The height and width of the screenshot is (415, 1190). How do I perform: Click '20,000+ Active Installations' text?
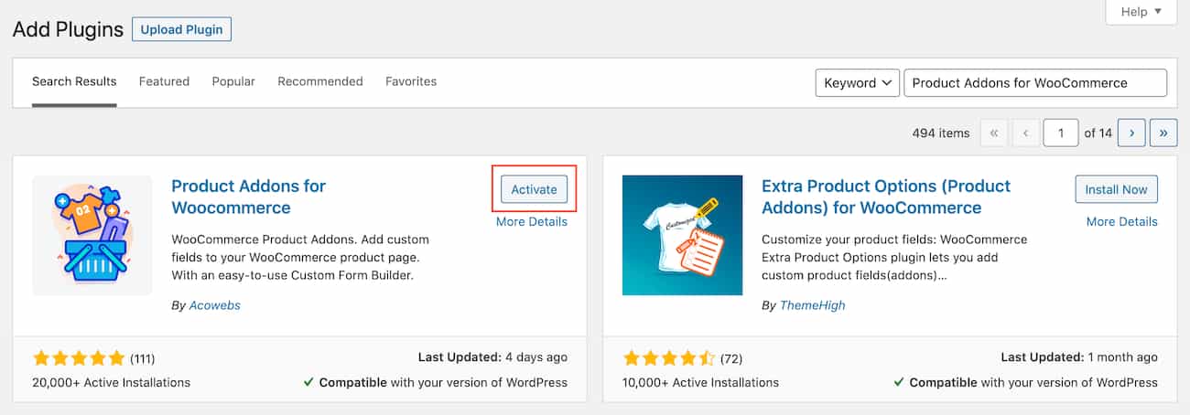coord(111,382)
